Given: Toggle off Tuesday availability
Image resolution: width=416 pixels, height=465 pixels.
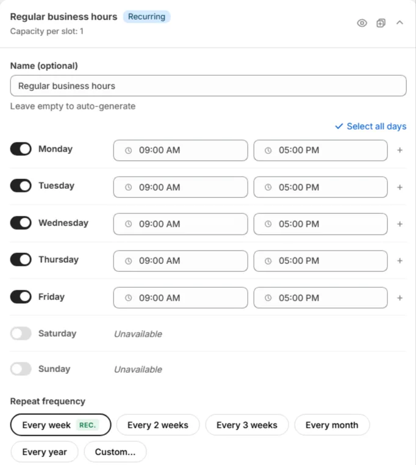Looking at the screenshot, I should point(21,186).
